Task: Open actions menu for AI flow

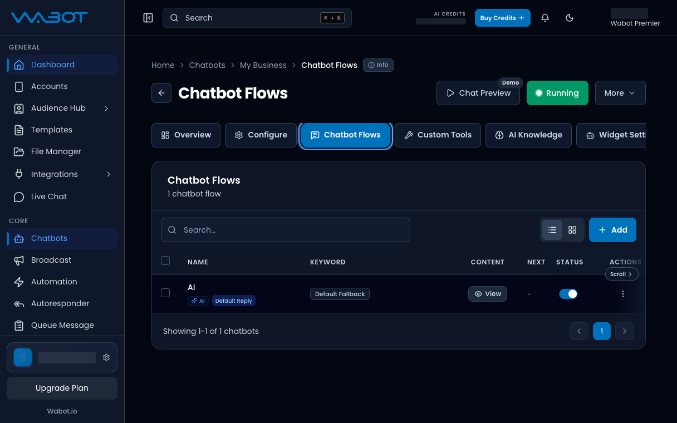Action: point(623,294)
